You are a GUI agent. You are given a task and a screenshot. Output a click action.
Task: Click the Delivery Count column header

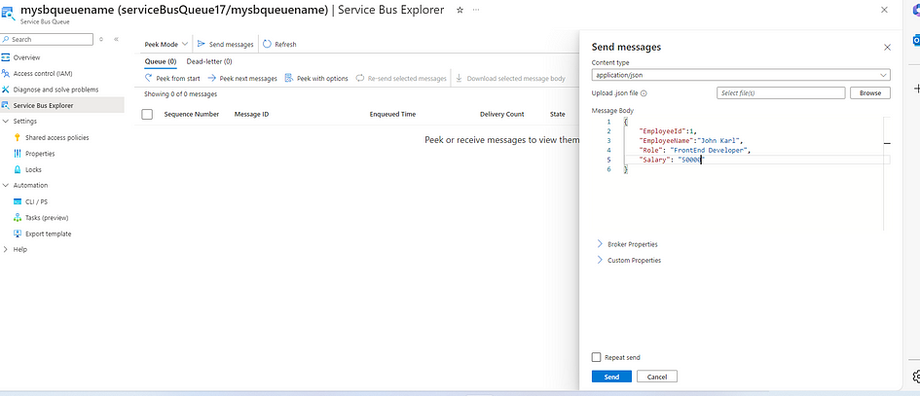point(501,115)
